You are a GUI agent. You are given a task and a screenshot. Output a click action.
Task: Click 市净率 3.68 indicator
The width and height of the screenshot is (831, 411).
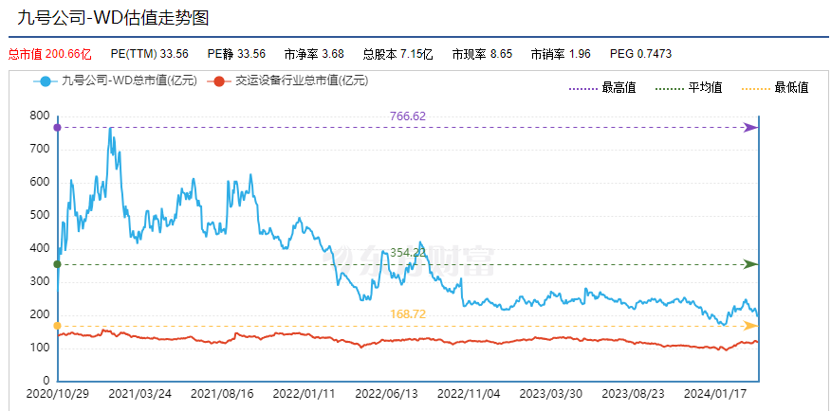[314, 54]
